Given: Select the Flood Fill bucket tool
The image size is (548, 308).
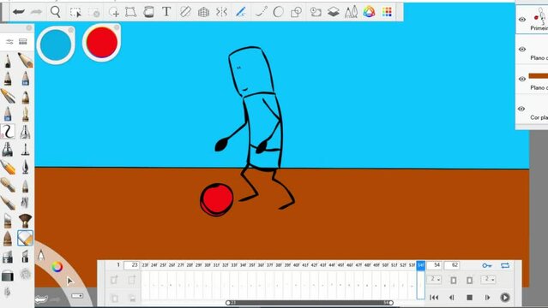Looking at the screenshot, I should [x=148, y=12].
